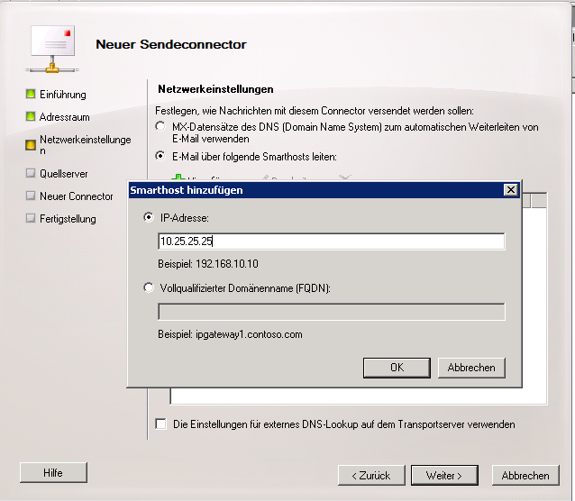The height and width of the screenshot is (501, 575).
Task: Click the IP address field containing 10.25.25.25
Action: [331, 241]
